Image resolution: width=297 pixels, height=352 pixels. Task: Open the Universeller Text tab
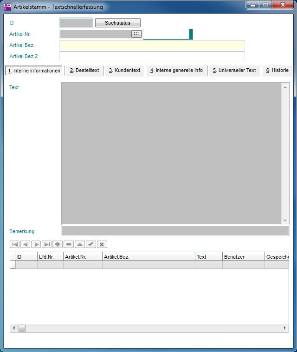[234, 71]
